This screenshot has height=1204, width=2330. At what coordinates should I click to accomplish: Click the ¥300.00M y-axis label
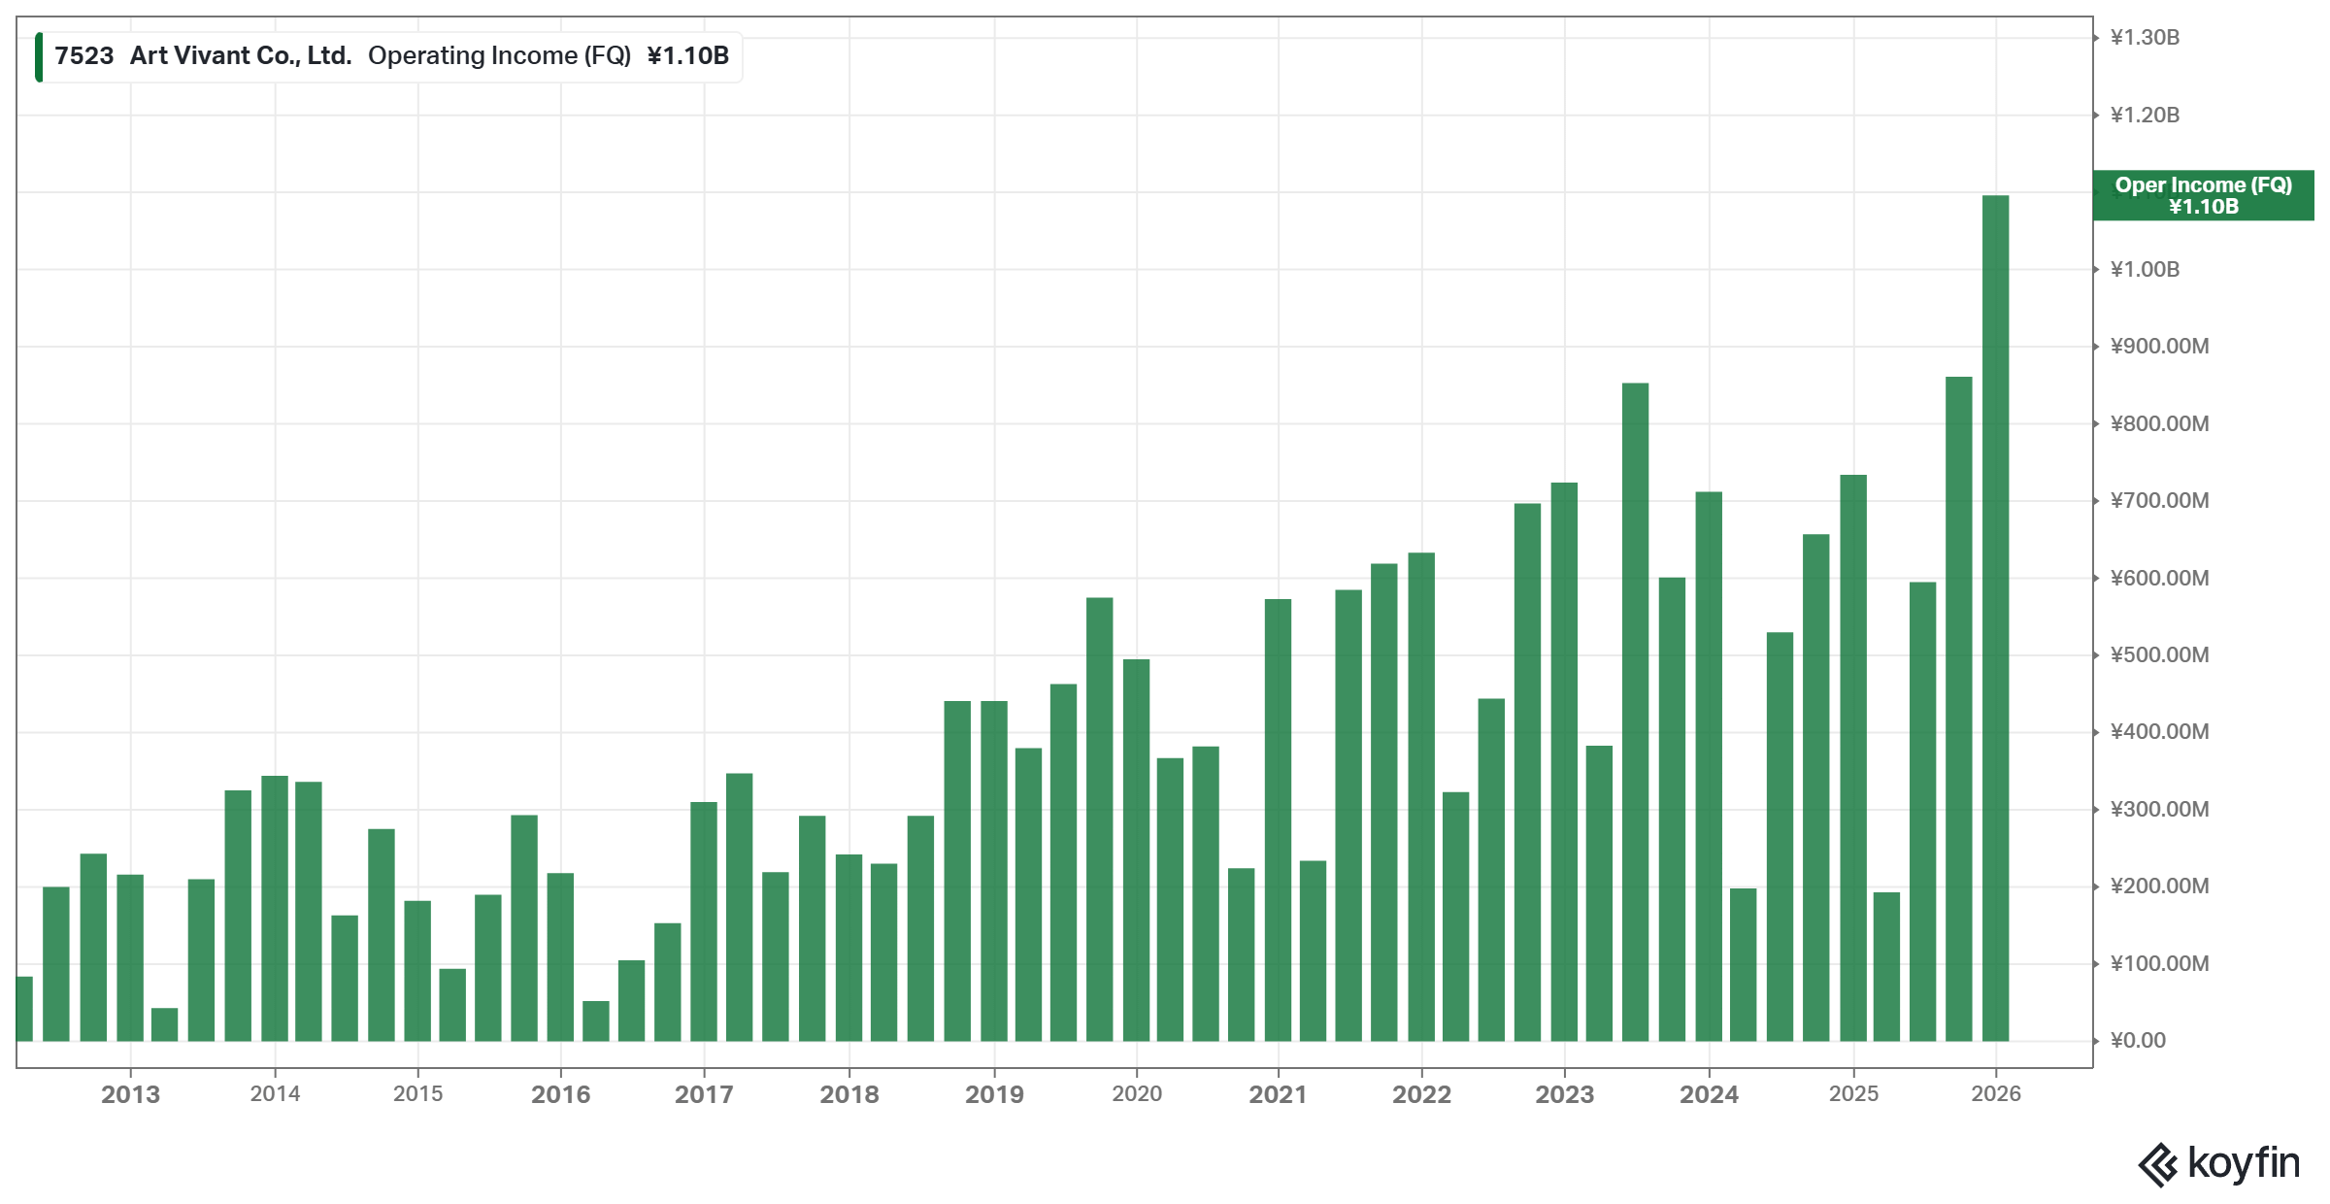(2159, 810)
